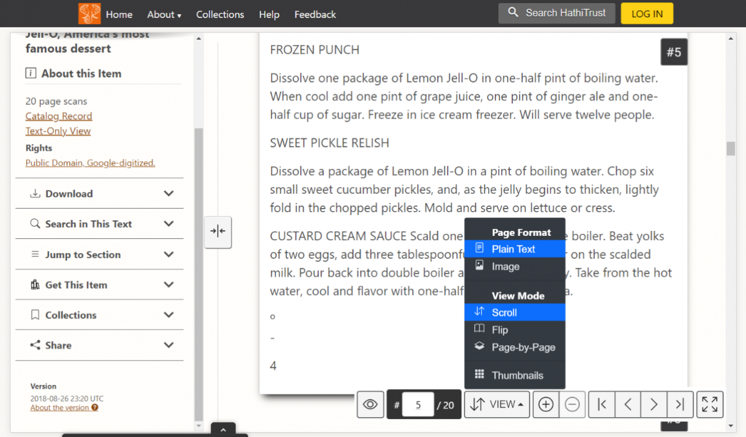Open Collections in top navbar

[x=220, y=14]
